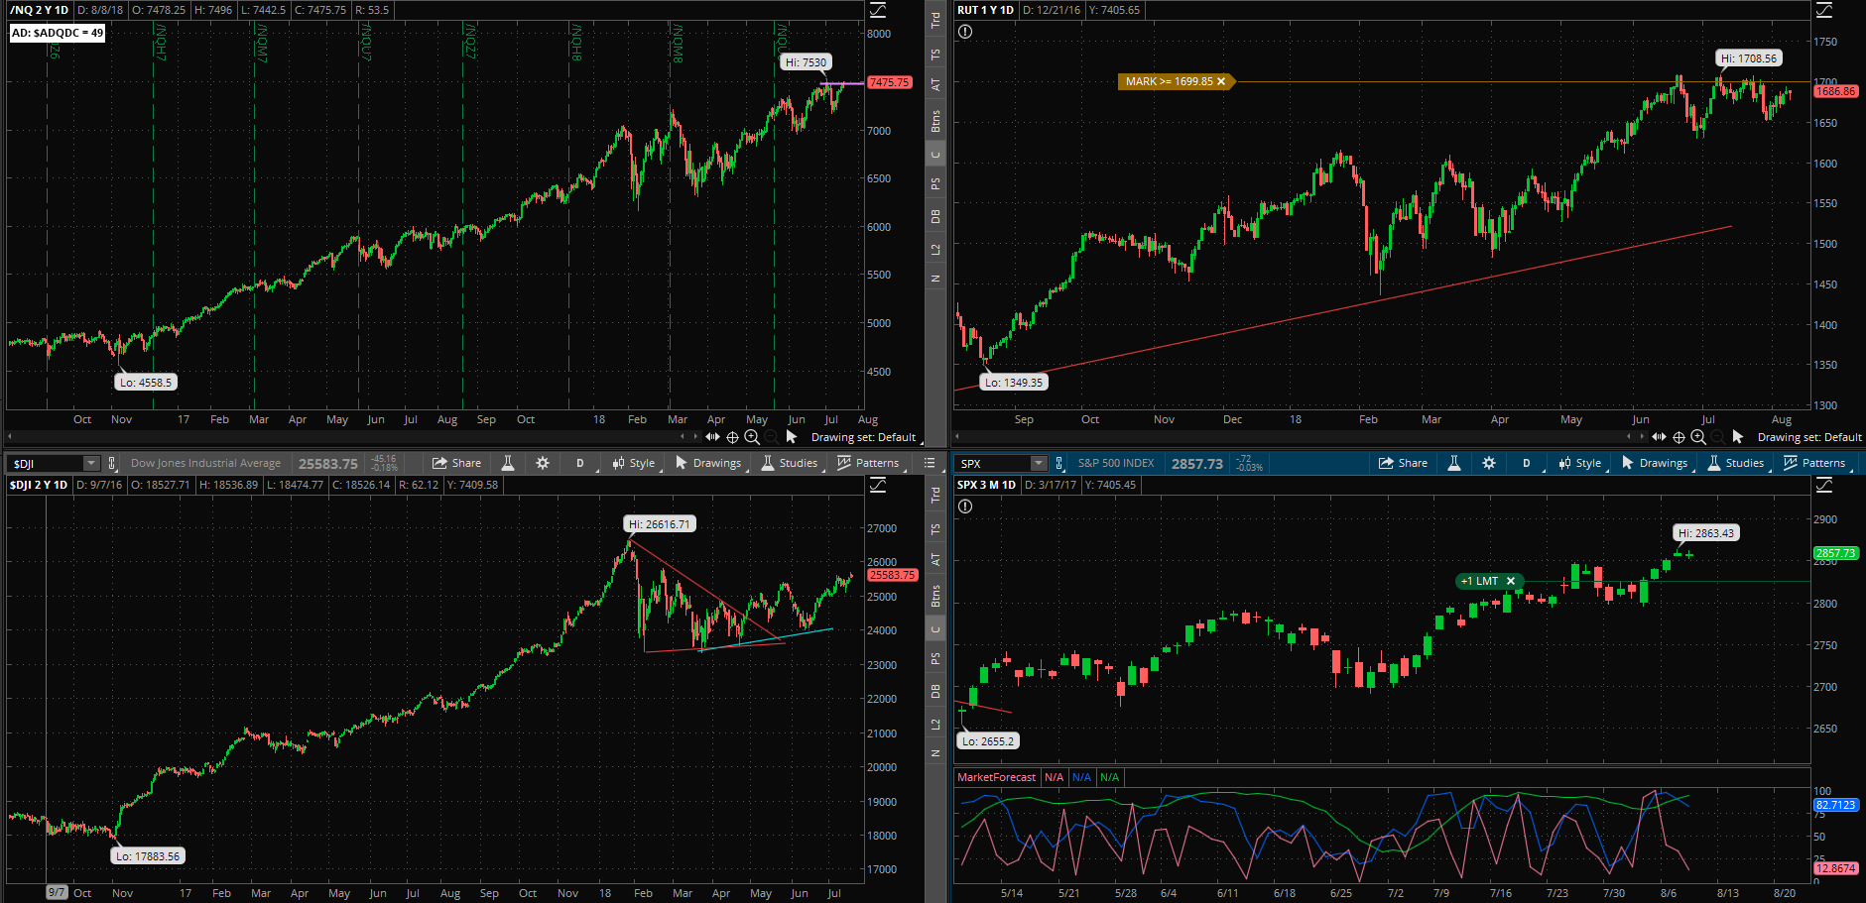This screenshot has width=1866, height=903.
Task: Open the list menu icon in $DJI toolbar
Action: [x=930, y=463]
